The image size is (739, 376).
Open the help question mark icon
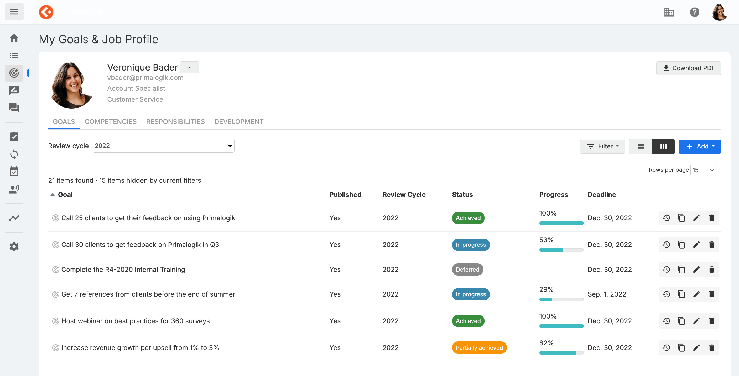[694, 12]
